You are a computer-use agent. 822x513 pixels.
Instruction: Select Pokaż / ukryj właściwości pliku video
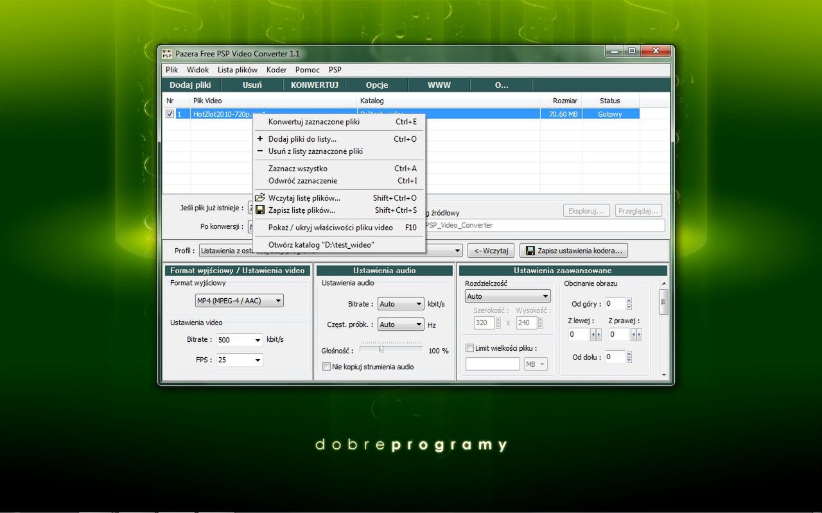point(338,228)
